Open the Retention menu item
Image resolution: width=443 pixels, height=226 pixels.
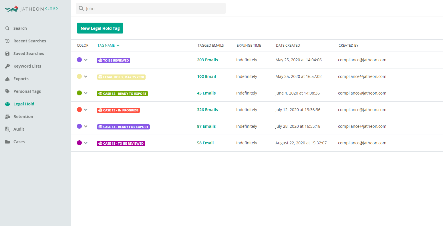[23, 117]
